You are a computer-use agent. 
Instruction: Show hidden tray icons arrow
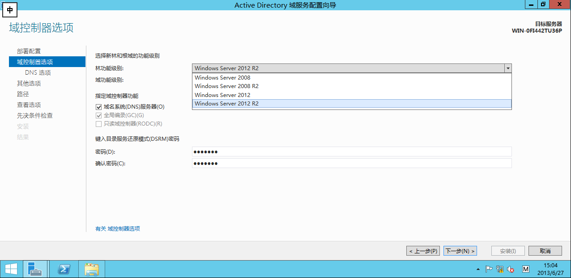click(478, 270)
